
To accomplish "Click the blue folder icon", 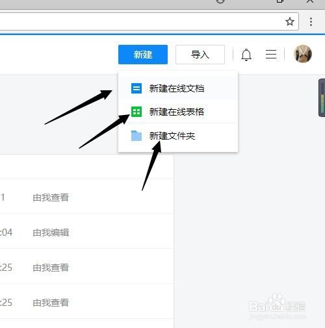I will [136, 136].
